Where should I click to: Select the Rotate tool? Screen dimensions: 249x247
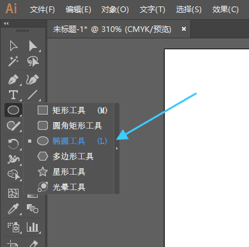tap(13, 143)
